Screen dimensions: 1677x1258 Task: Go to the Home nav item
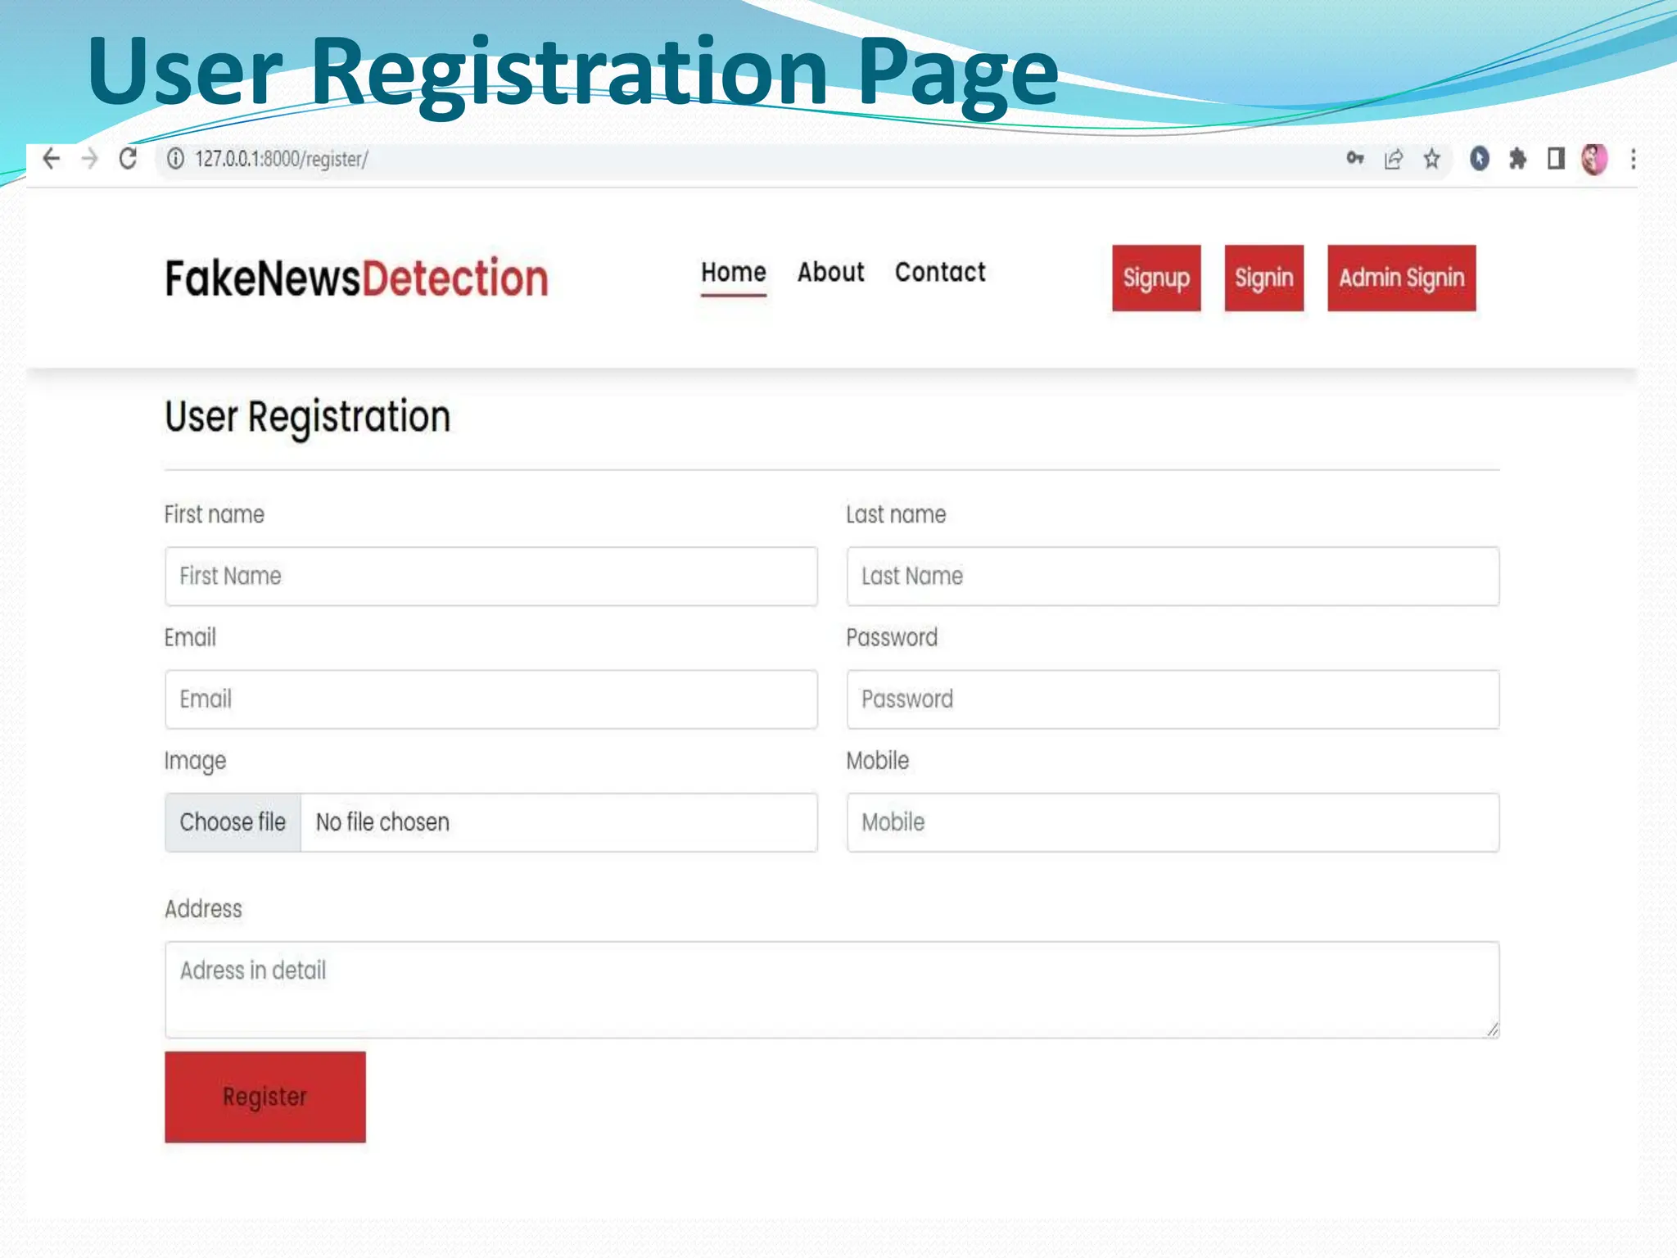click(x=734, y=272)
